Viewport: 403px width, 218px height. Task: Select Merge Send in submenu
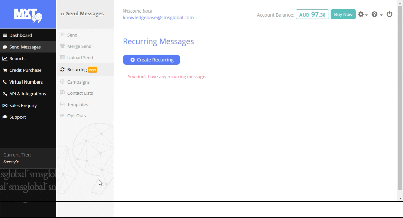79,46
